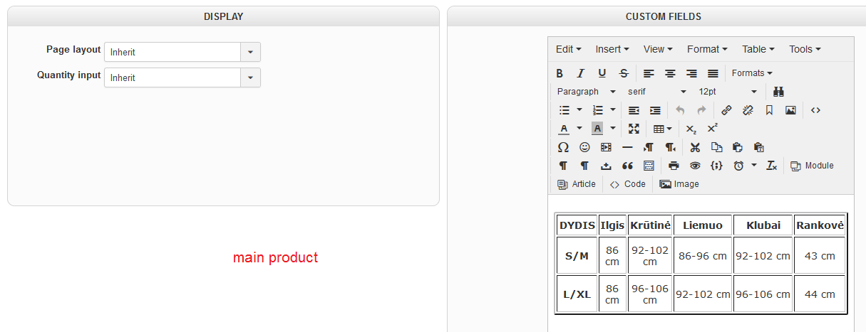Image resolution: width=866 pixels, height=332 pixels.
Task: Clear formatting icon
Action: [x=771, y=166]
